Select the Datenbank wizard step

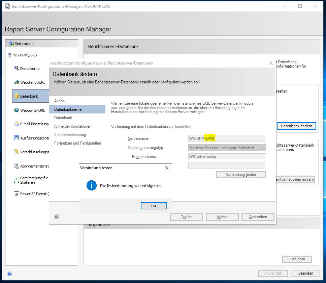coord(63,118)
